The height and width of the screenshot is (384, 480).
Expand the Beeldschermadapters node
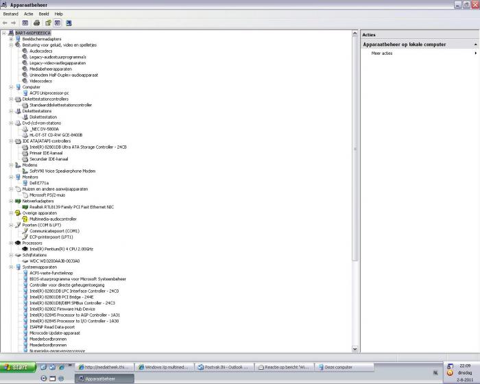click(11, 39)
